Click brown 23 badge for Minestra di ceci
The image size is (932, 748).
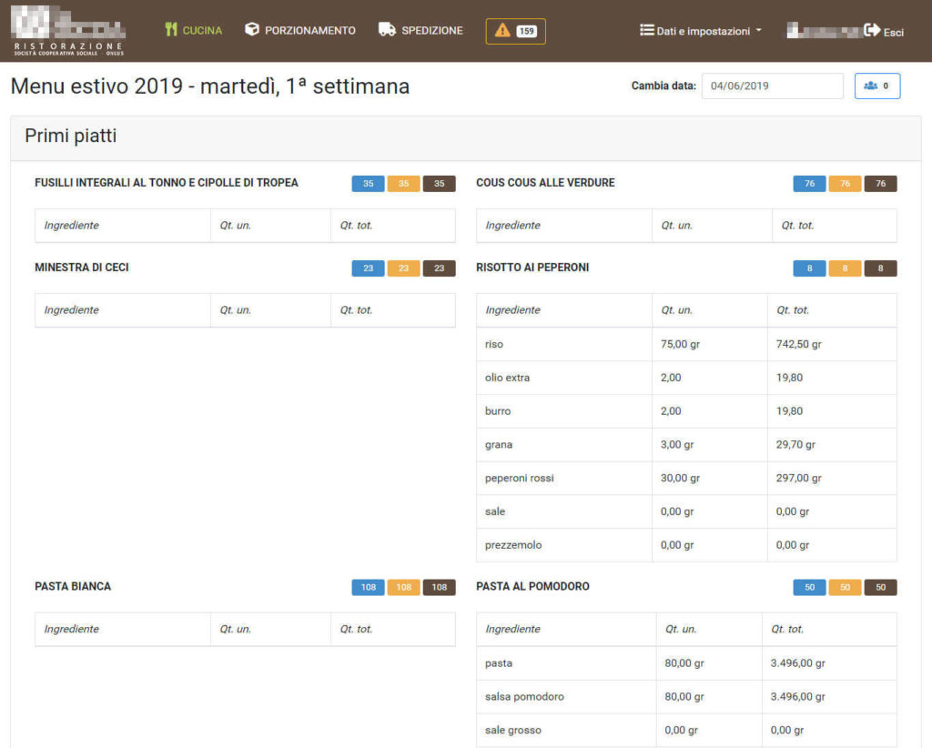tap(439, 268)
